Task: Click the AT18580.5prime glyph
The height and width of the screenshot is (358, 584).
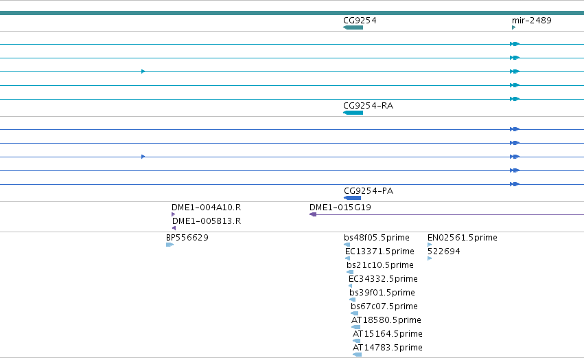Action: click(355, 327)
